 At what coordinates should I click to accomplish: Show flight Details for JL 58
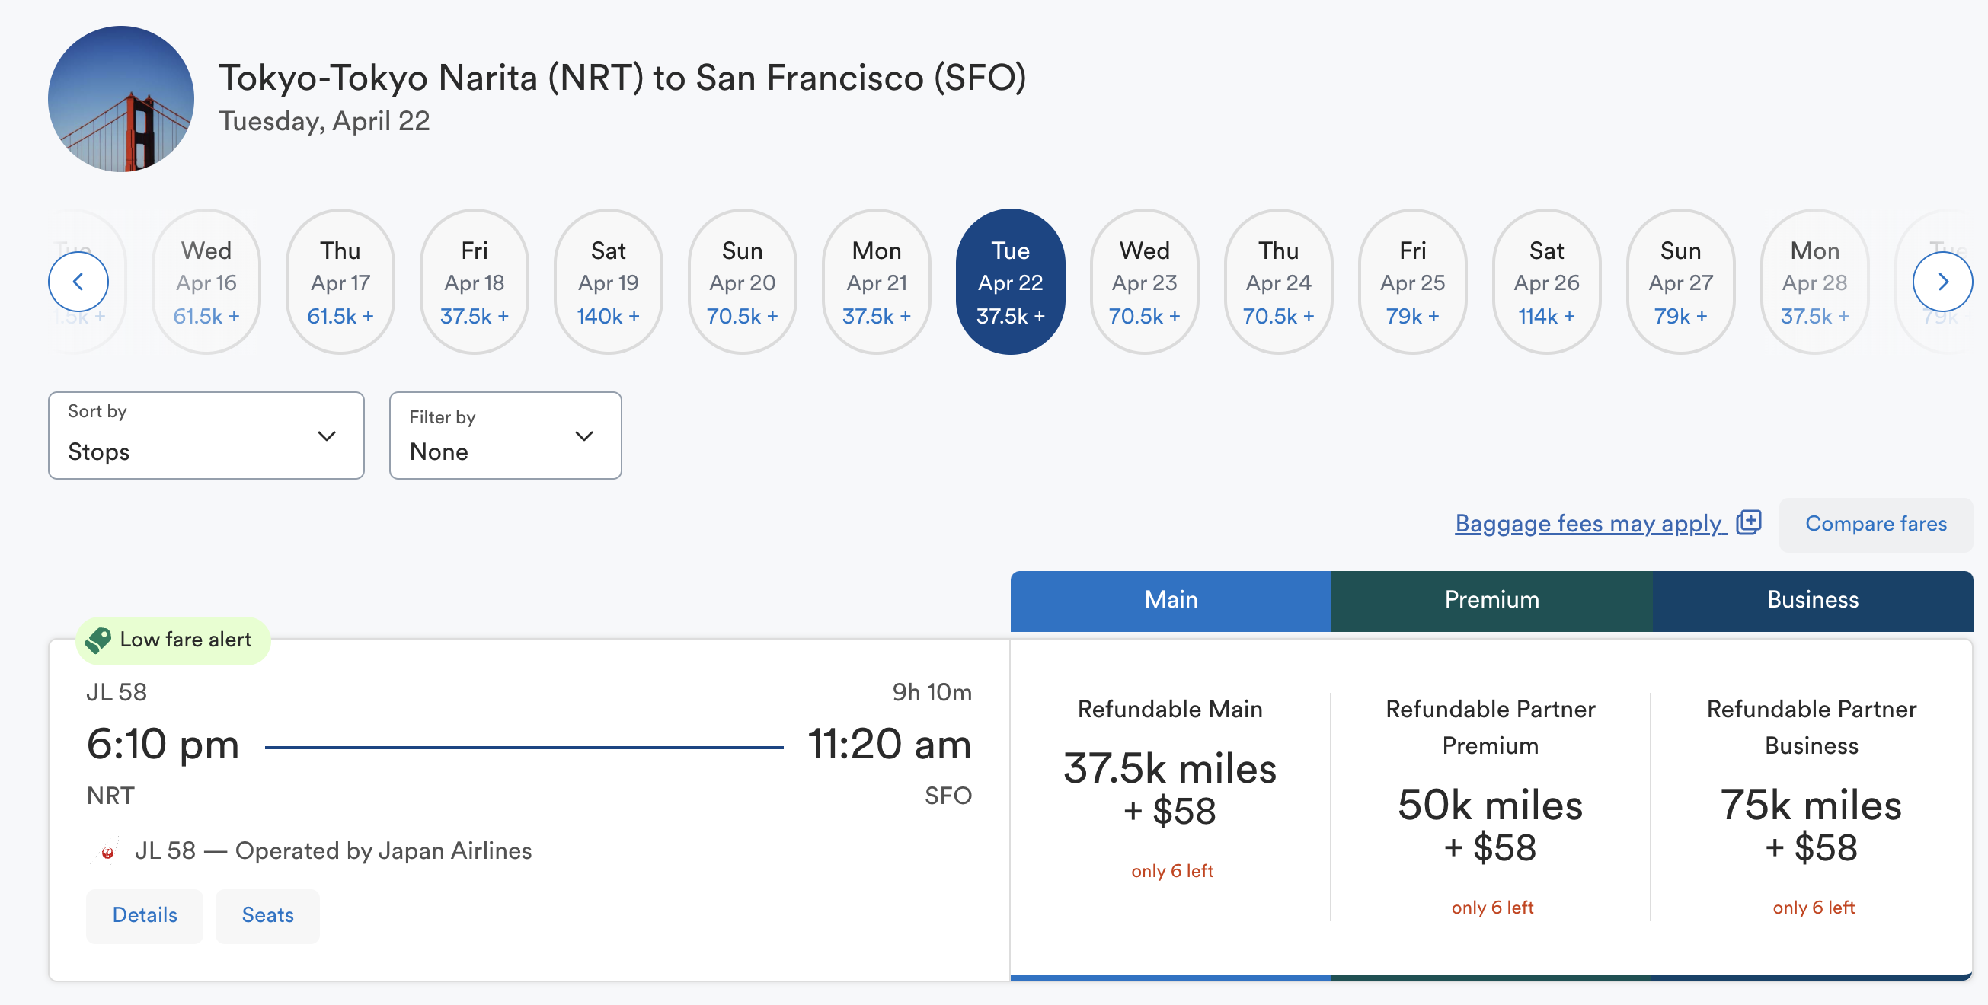(x=144, y=915)
